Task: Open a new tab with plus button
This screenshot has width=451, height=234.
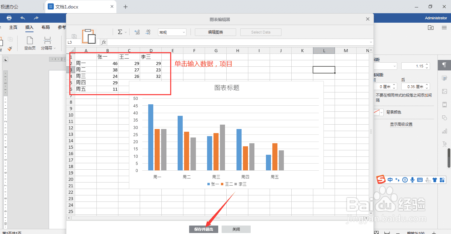Action: (126, 7)
